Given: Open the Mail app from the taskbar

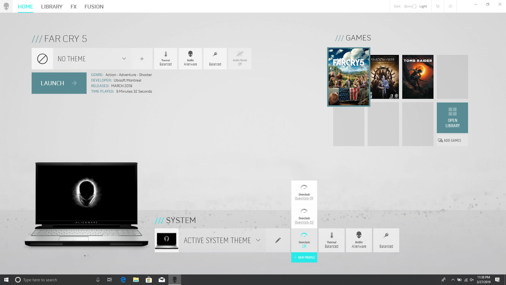Looking at the screenshot, I should pos(162,279).
